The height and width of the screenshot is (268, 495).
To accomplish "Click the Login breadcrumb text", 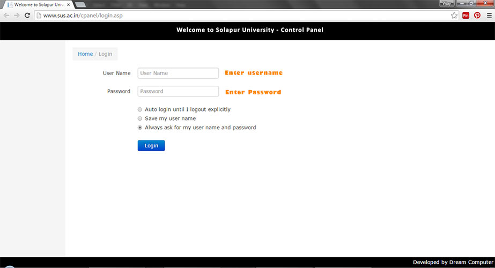I will (x=105, y=54).
